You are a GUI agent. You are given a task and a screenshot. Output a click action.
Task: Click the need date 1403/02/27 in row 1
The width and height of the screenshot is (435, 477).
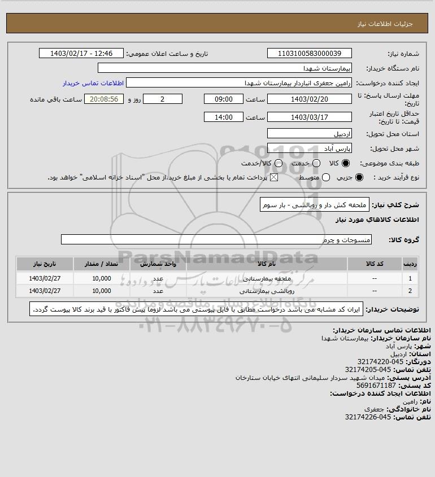click(x=45, y=278)
